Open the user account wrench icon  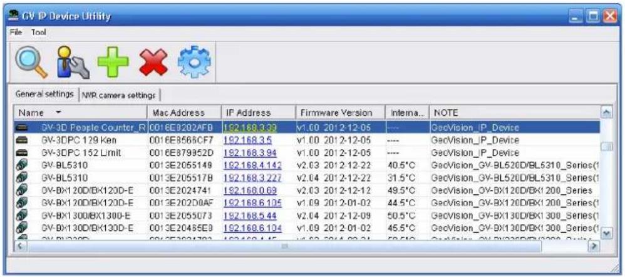coord(72,62)
